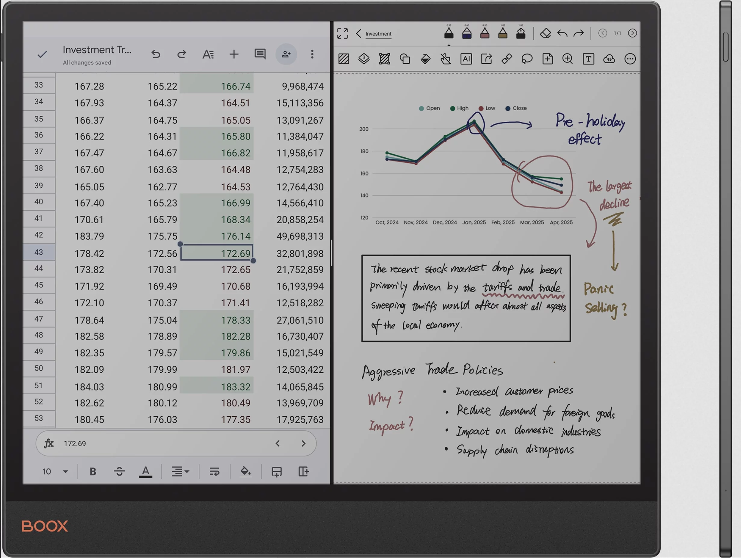The width and height of the screenshot is (741, 558).
Task: Click the insert text box icon
Action: [588, 59]
